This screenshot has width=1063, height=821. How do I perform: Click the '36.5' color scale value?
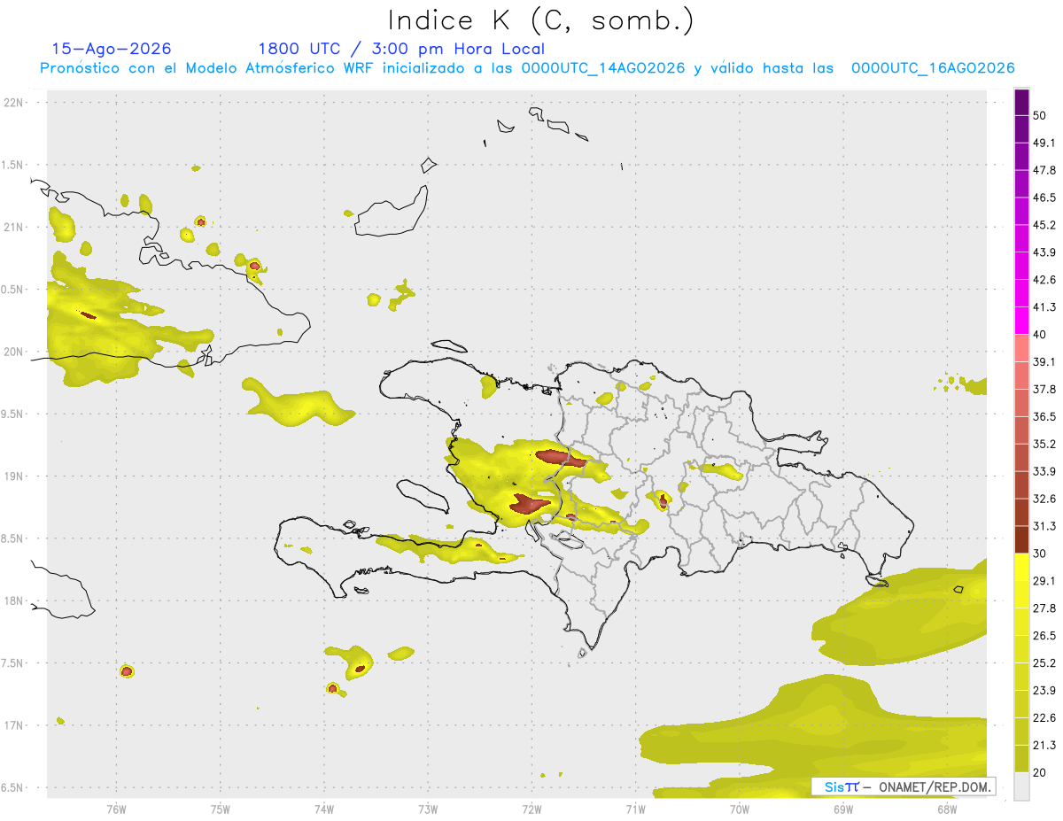coord(1044,416)
